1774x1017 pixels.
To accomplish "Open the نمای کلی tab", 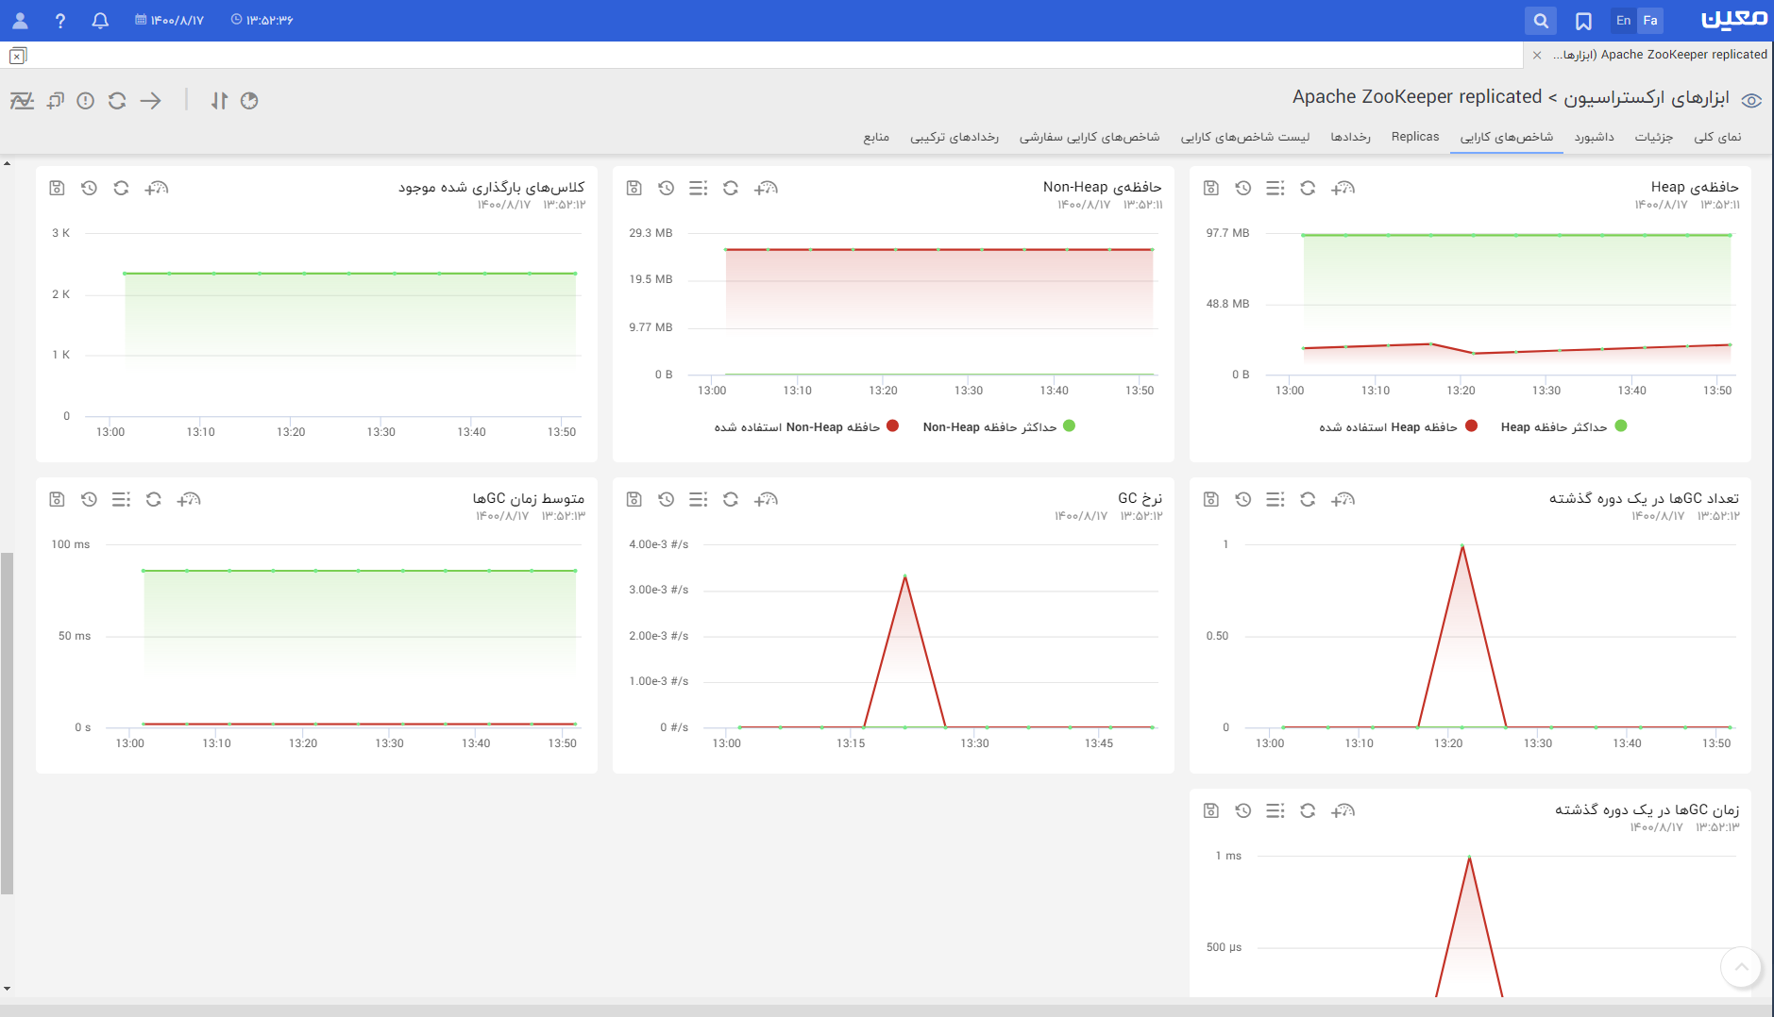I will click(x=1717, y=137).
